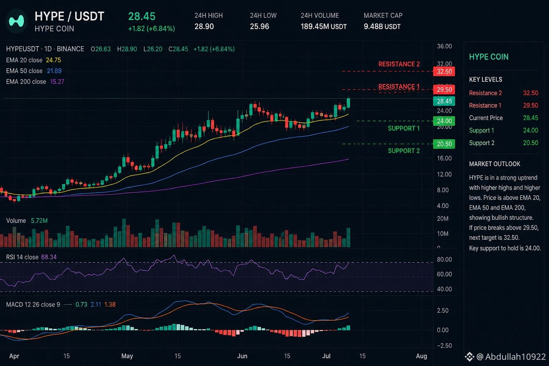The width and height of the screenshot is (549, 366).
Task: Select the 24H HIGH value 28.90
Action: [204, 26]
